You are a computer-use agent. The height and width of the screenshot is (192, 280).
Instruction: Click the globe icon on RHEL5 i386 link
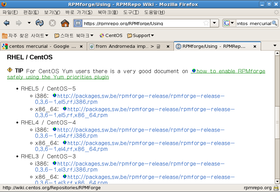pyautogui.click(x=55, y=95)
